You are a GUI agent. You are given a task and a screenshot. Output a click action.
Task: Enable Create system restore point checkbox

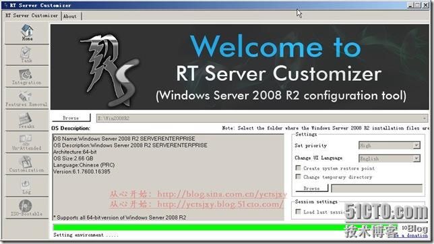pyautogui.click(x=298, y=168)
